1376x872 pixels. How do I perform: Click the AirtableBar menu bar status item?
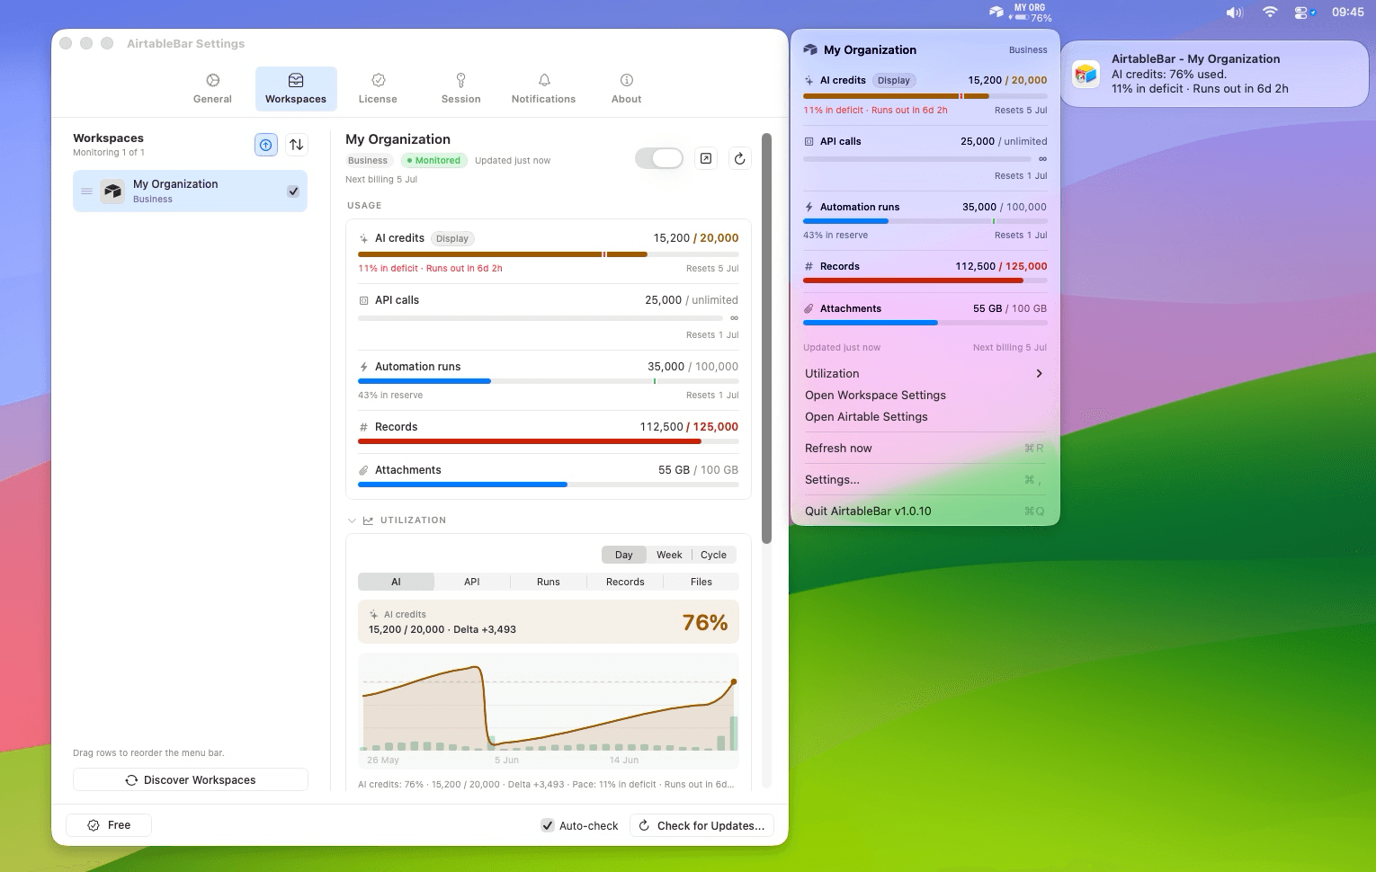coord(1021,13)
